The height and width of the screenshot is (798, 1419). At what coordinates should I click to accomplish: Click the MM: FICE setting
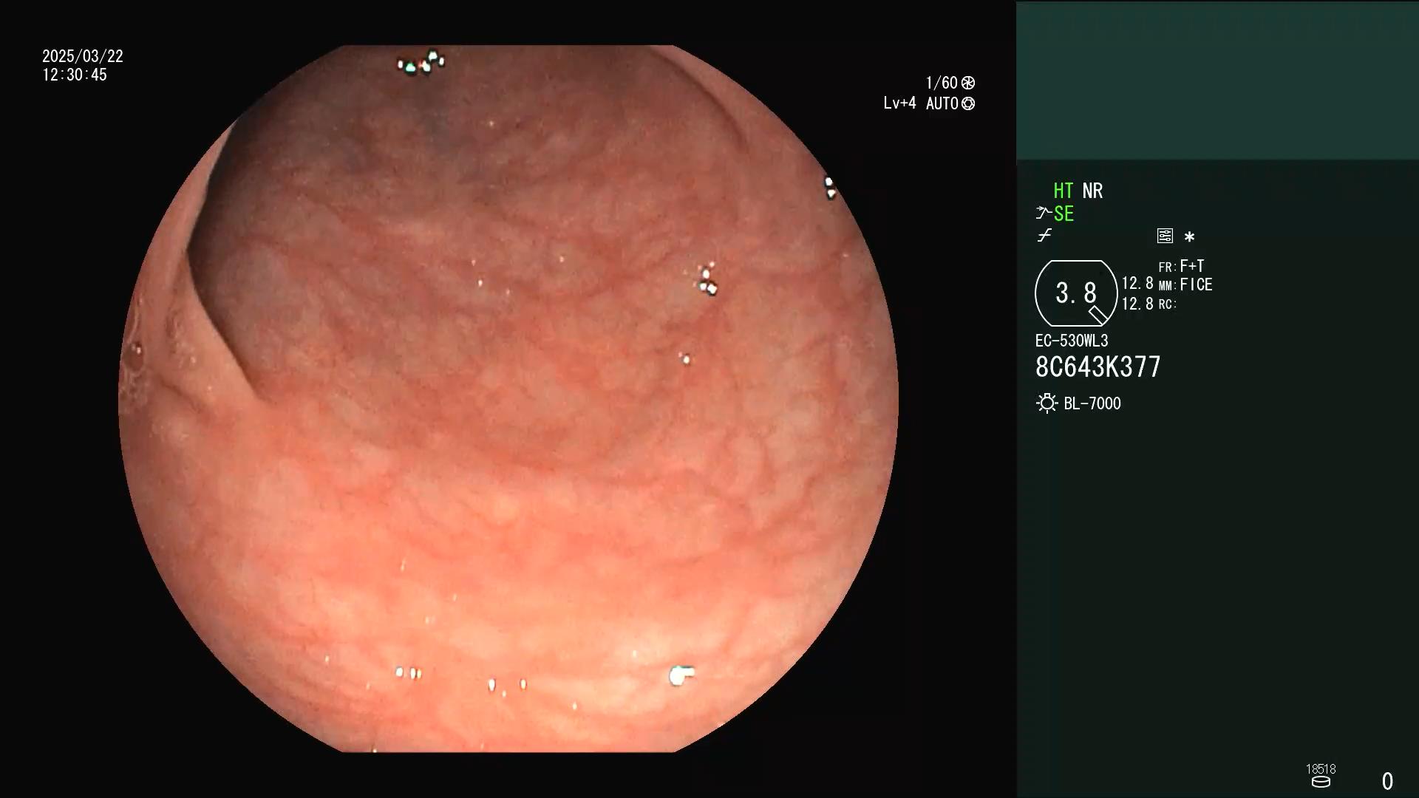(x=1185, y=284)
